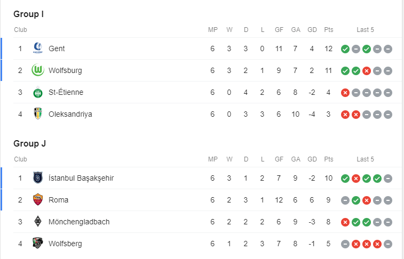Open the Mönchengladbach team link
This screenshot has width=404, height=259.
click(79, 222)
